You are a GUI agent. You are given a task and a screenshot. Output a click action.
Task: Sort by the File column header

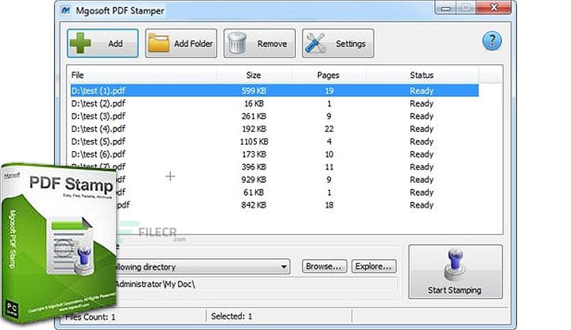(77, 75)
